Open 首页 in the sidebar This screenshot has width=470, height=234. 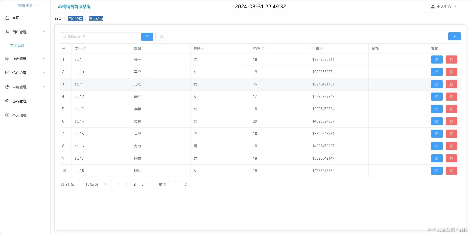(25, 18)
